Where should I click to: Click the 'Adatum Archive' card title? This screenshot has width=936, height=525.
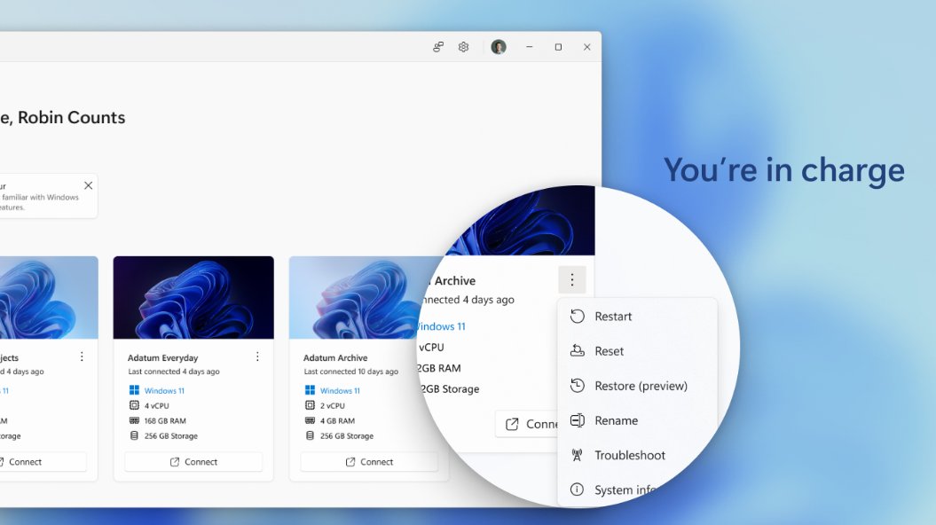click(334, 358)
